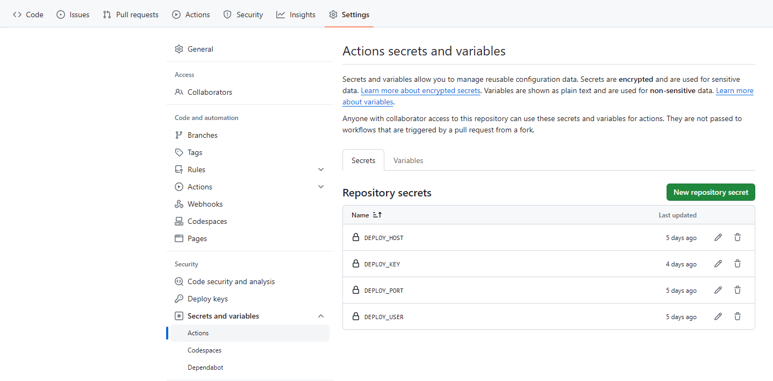Select Dependabot under Secrets and variables
This screenshot has width=773, height=381.
click(205, 368)
